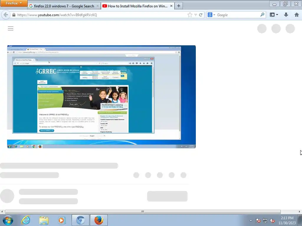Open a new tab with plus button
This screenshot has width=302, height=226.
point(179,6)
